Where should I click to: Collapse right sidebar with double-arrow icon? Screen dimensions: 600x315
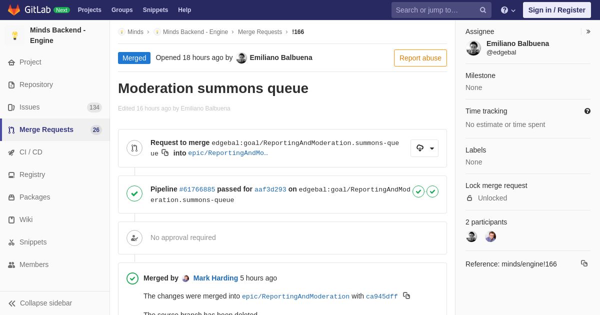tap(588, 31)
